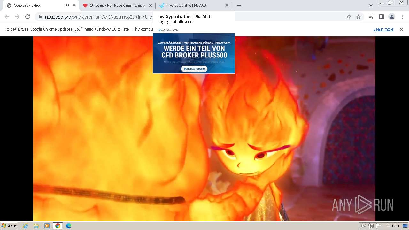409x230 pixels.
Task: Open Chrome three-dot menu
Action: 402,17
